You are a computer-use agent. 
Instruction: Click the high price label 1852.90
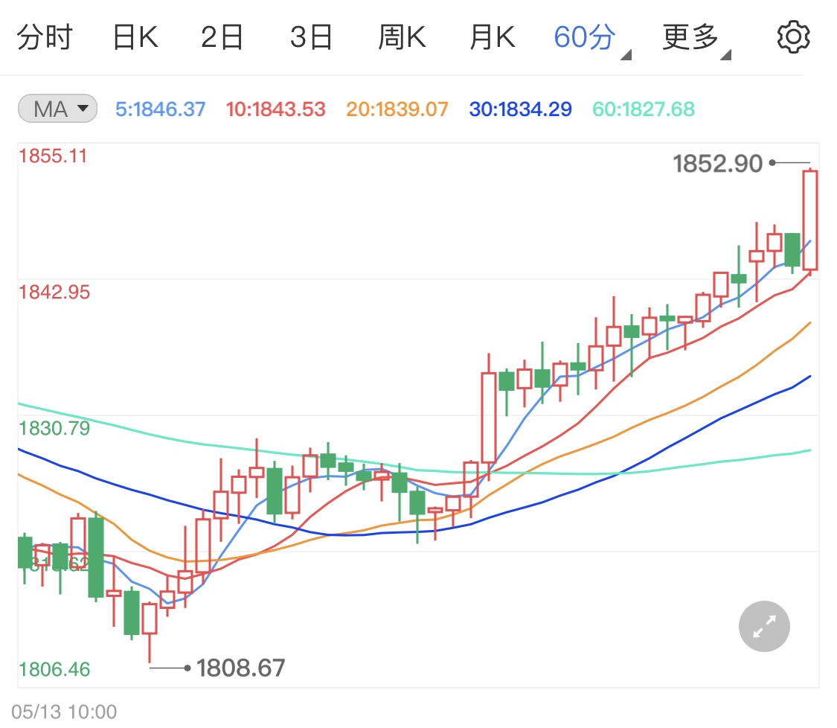pyautogui.click(x=717, y=164)
